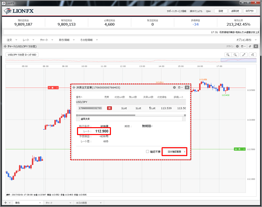This screenshot has height=207, width=262.
Task: Add a technical indicator to the chart
Action: [252, 55]
